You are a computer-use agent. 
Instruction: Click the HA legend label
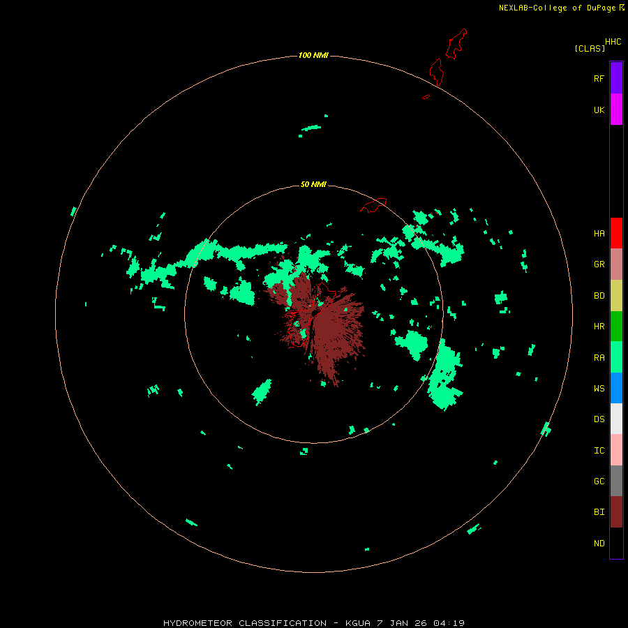pyautogui.click(x=599, y=234)
